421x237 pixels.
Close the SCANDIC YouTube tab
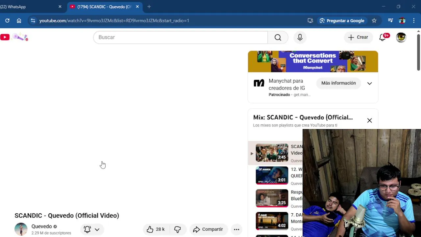tap(137, 7)
